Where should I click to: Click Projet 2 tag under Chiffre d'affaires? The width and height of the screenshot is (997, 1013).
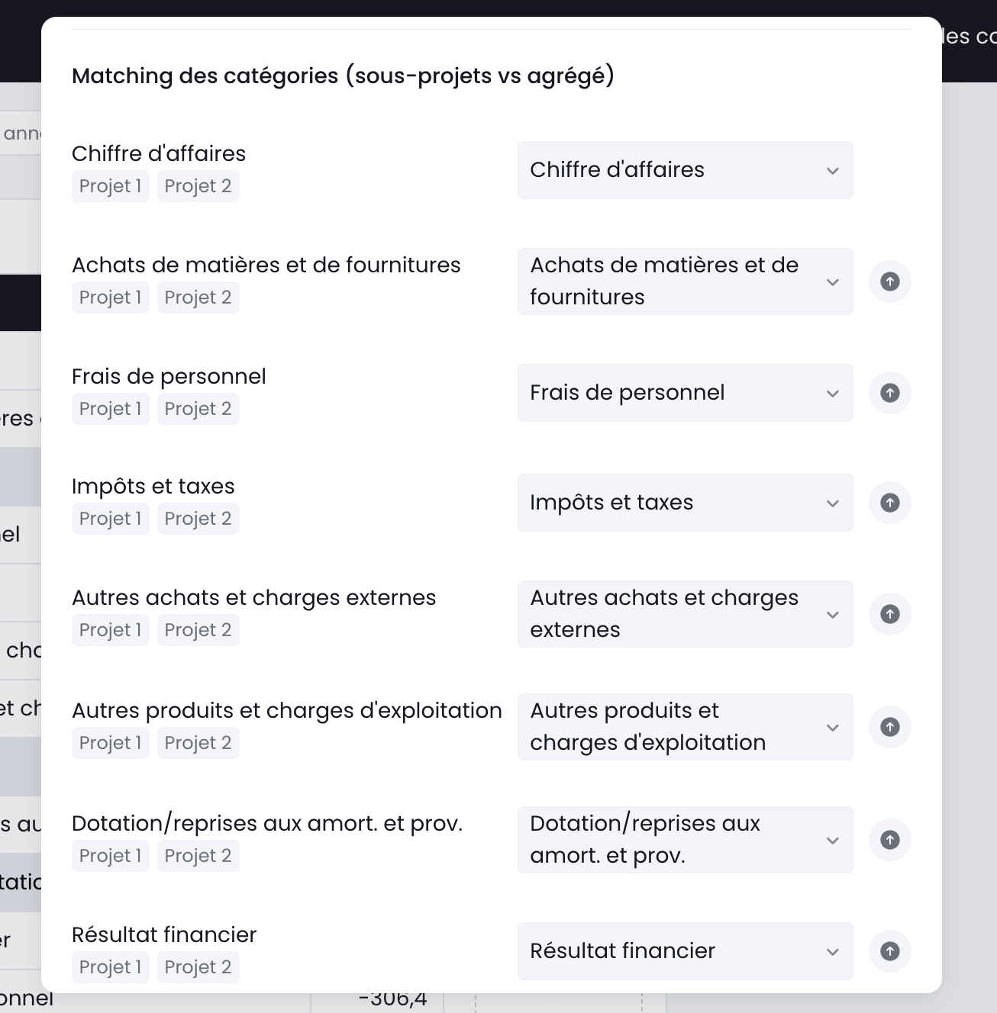(x=198, y=186)
